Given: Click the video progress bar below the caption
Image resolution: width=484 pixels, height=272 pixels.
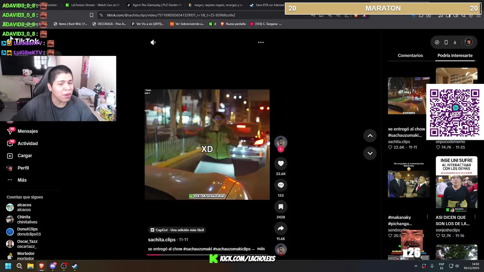Looking at the screenshot, I should click(208, 255).
